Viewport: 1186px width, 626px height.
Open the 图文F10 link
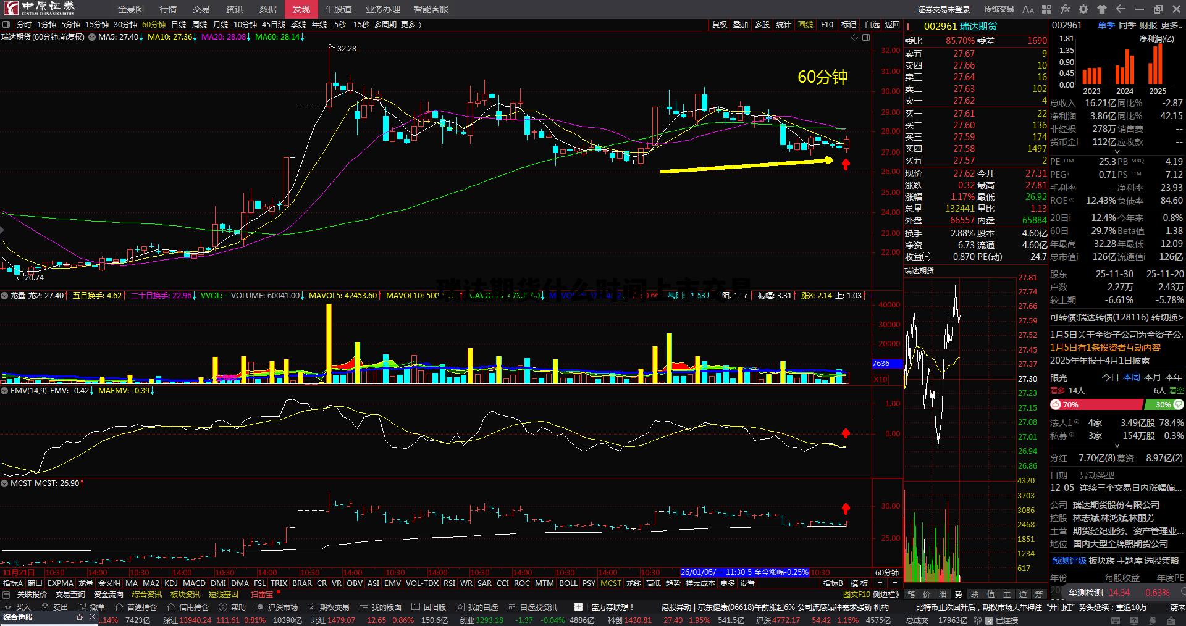point(857,595)
